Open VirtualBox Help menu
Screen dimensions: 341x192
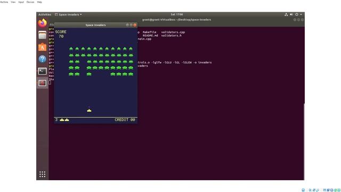click(39, 2)
